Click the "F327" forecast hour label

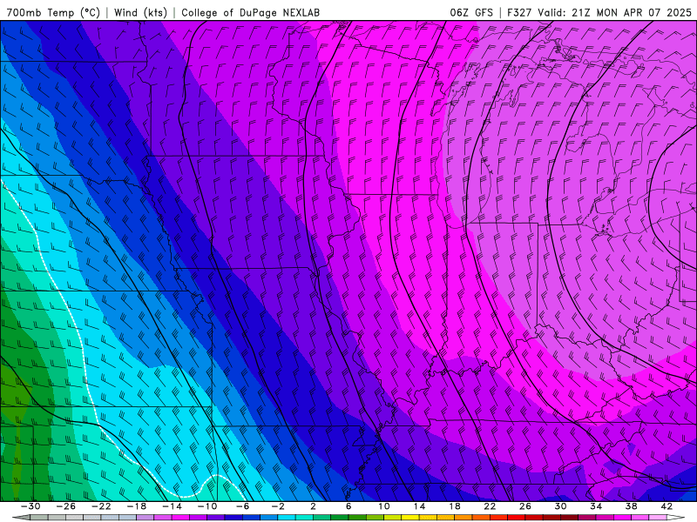click(519, 12)
